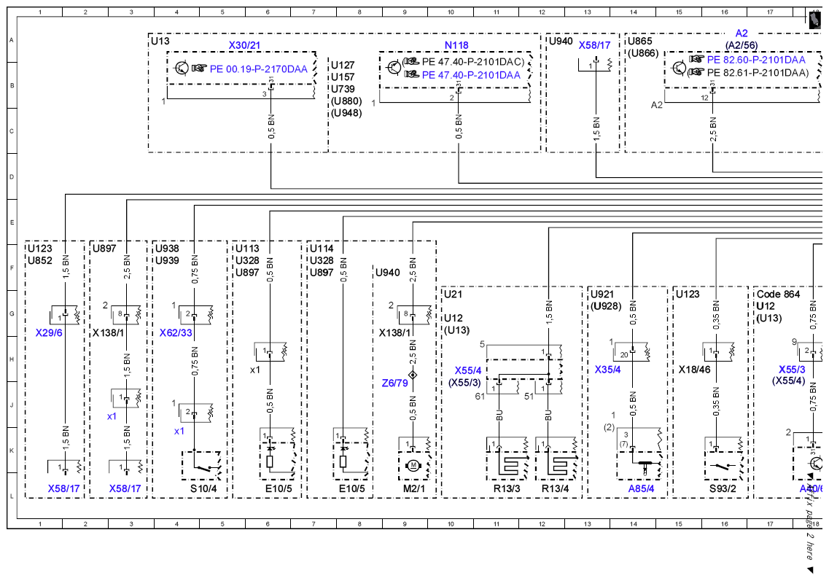Open the Z6/79 link
This screenshot has width=829, height=581.
395,383
